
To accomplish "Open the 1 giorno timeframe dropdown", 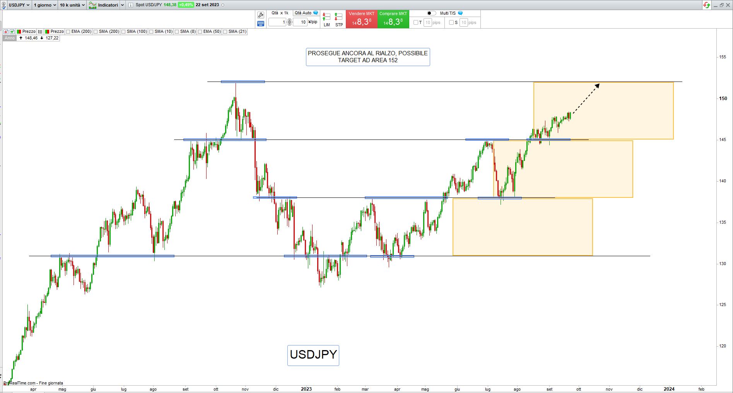I will (45, 5).
